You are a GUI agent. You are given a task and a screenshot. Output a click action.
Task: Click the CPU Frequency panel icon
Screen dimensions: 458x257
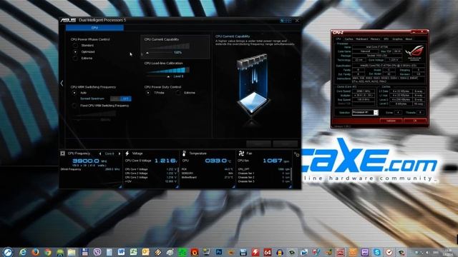click(x=62, y=153)
